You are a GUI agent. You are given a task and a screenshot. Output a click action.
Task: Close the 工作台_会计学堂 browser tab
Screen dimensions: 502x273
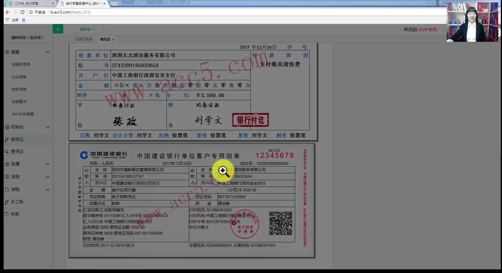click(53, 3)
